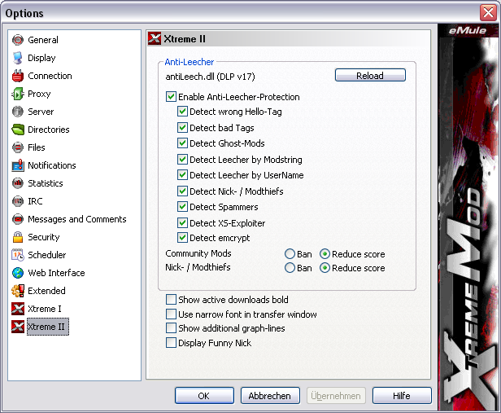
Task: Go to Scheduler settings
Action: point(46,255)
